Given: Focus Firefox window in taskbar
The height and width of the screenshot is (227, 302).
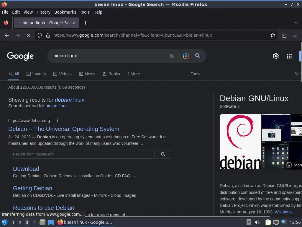Looking at the screenshot, I should point(85,222).
